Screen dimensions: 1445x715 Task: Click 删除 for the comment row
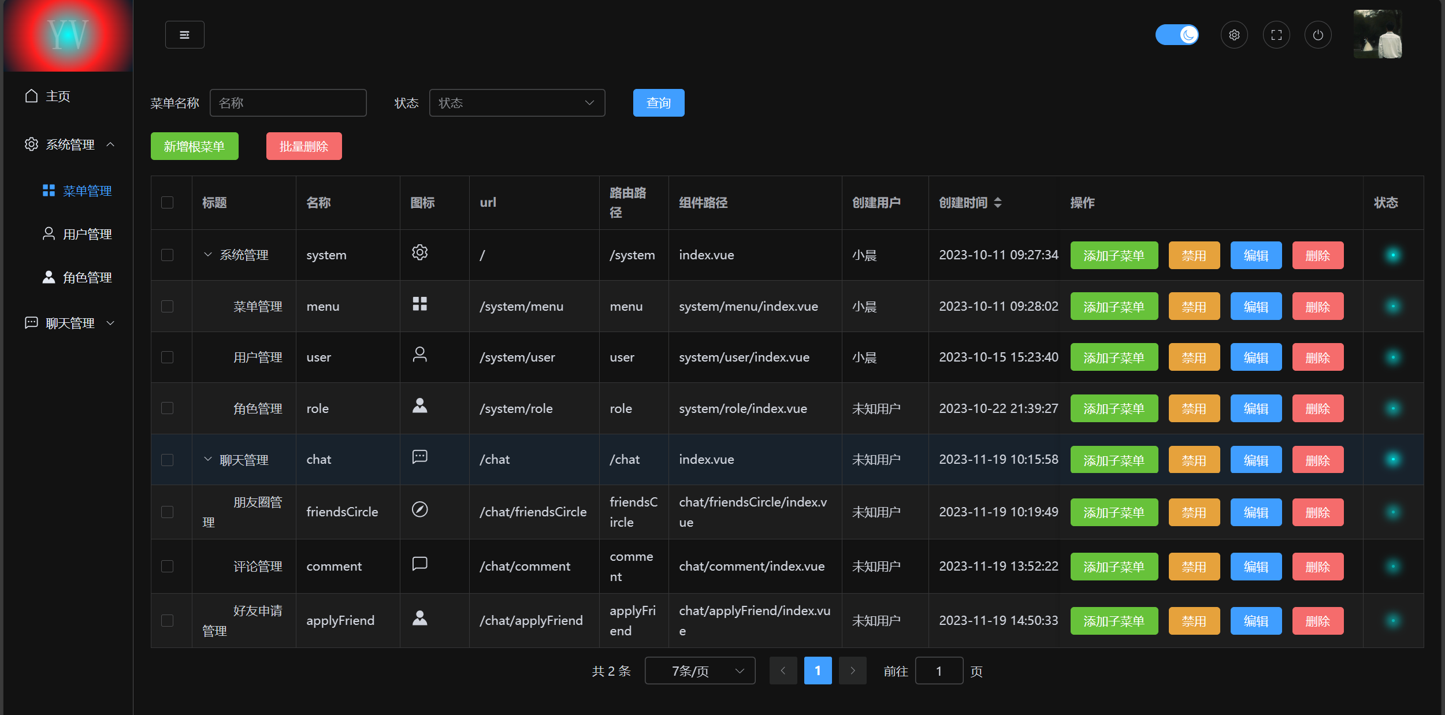point(1318,567)
